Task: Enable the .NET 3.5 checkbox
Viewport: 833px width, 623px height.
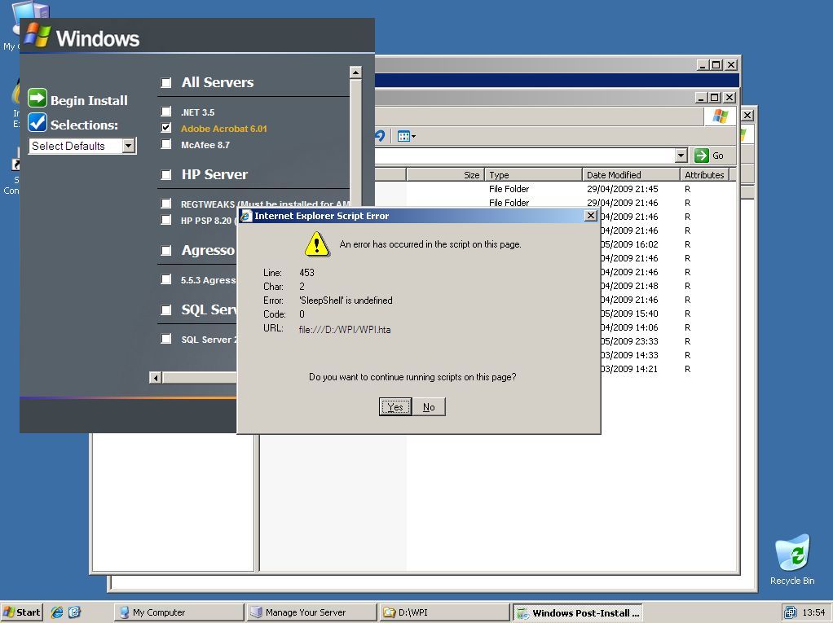Action: (166, 112)
